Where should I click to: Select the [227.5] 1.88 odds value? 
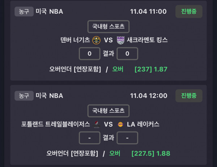coord(151,153)
